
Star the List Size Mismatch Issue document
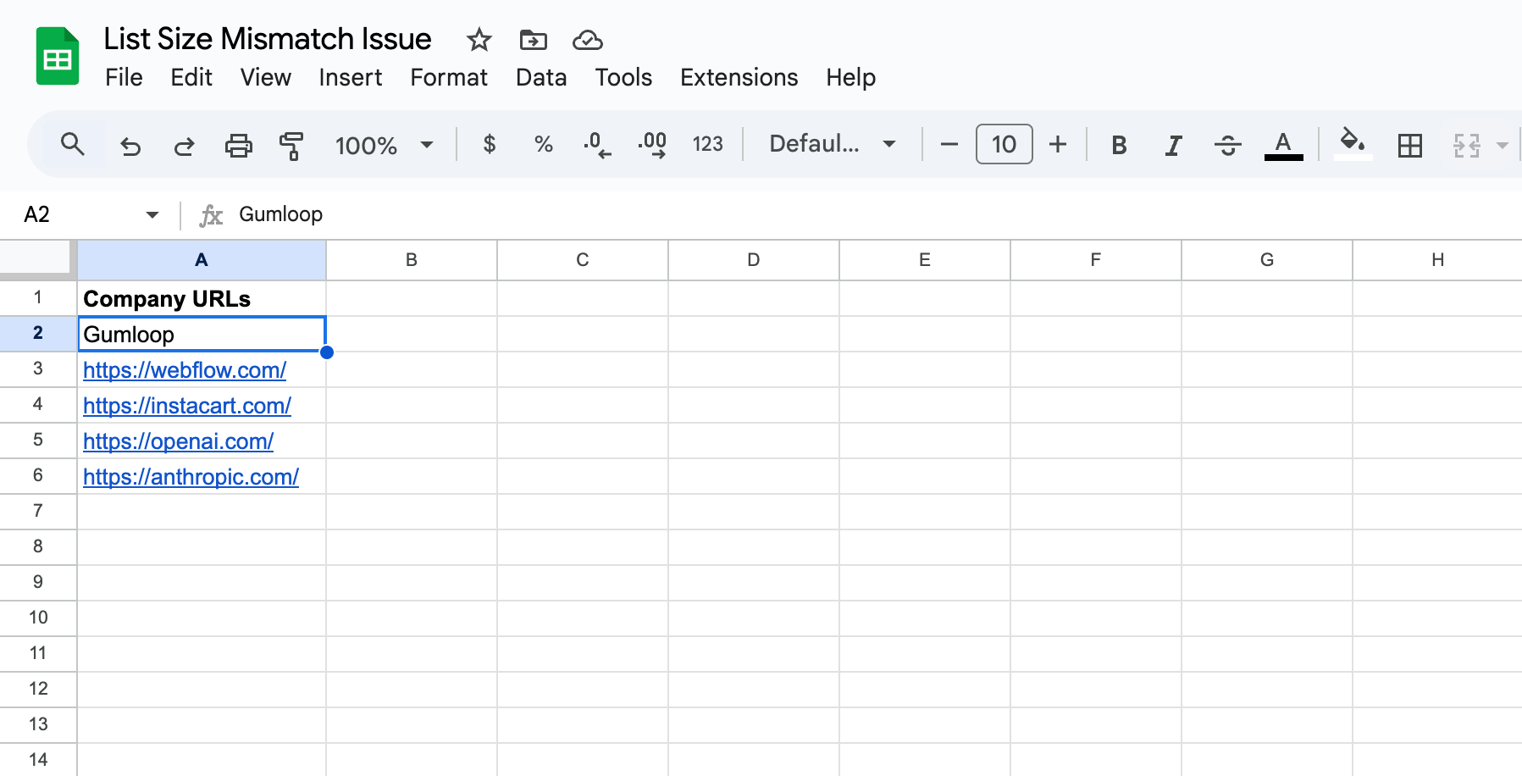(x=479, y=40)
